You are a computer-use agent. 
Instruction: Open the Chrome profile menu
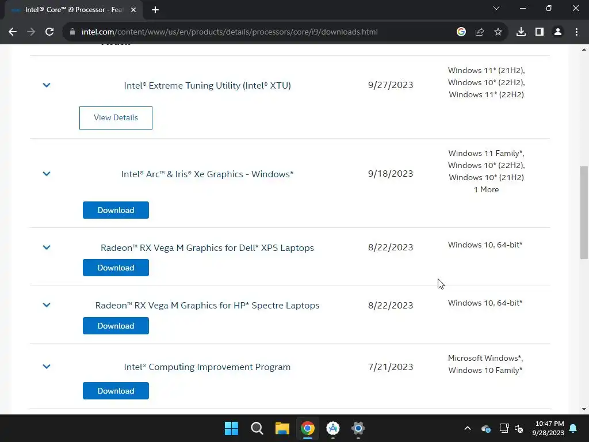[558, 32]
